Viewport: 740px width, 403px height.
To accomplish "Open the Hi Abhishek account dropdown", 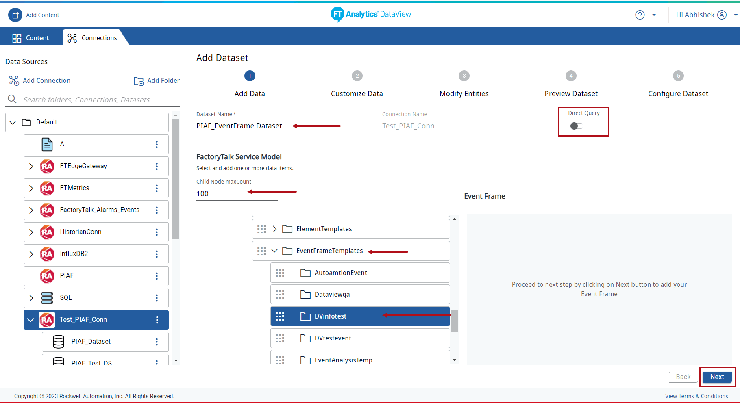I will pos(736,15).
